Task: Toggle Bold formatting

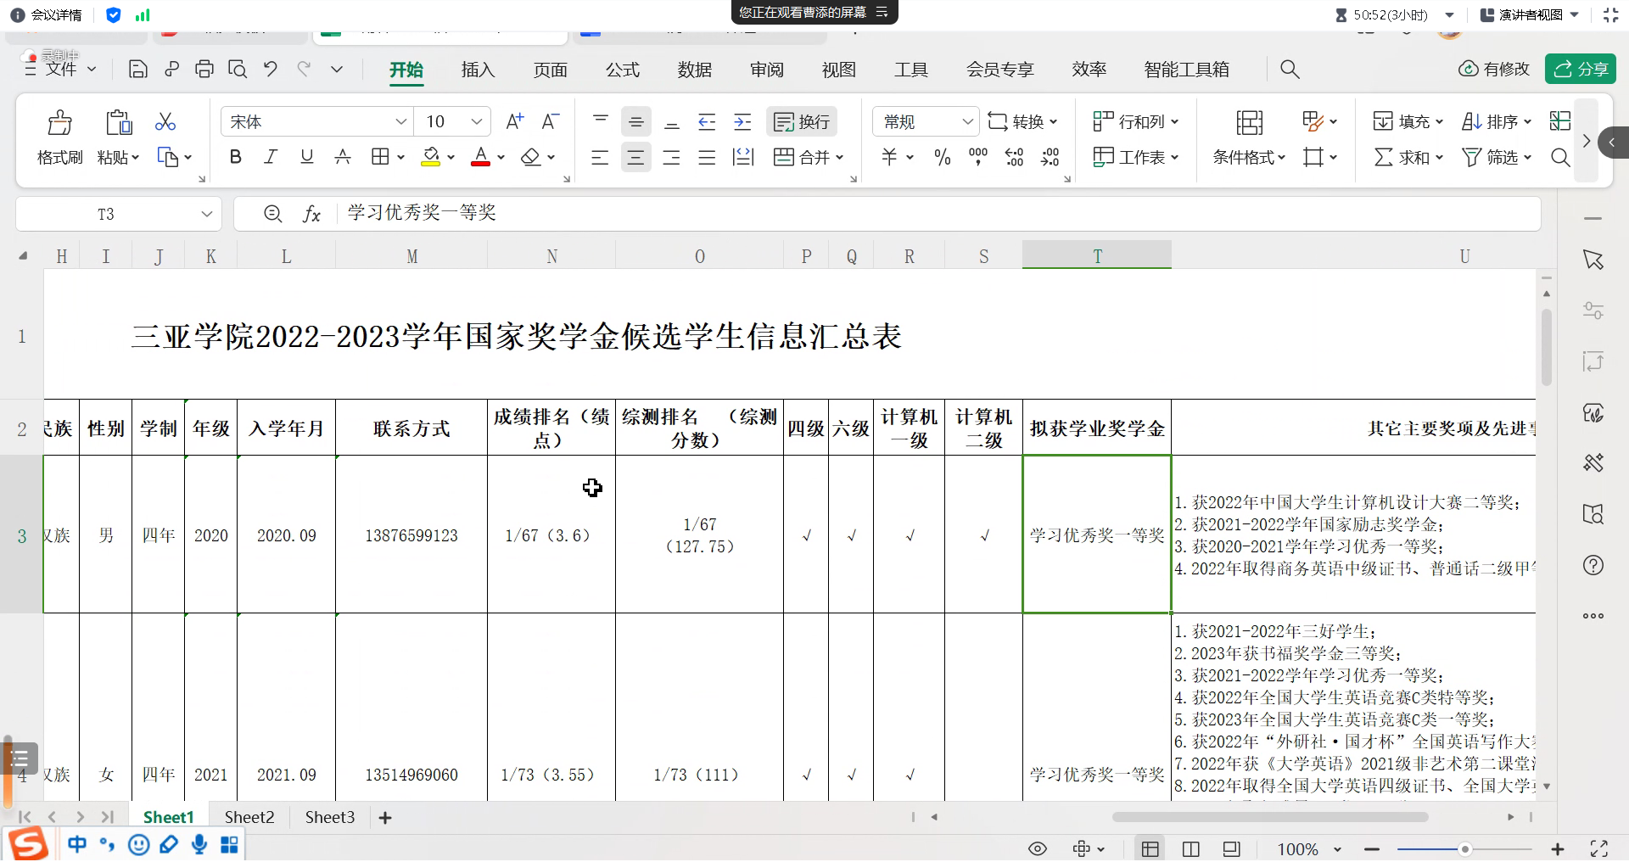Action: (x=236, y=158)
